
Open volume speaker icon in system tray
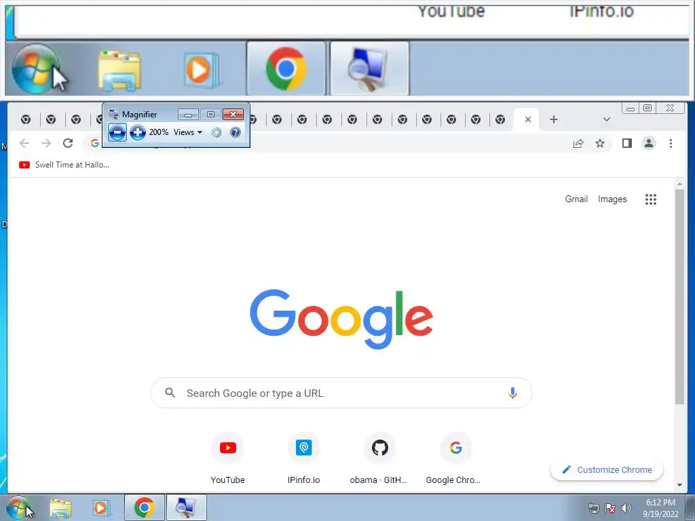tap(626, 508)
